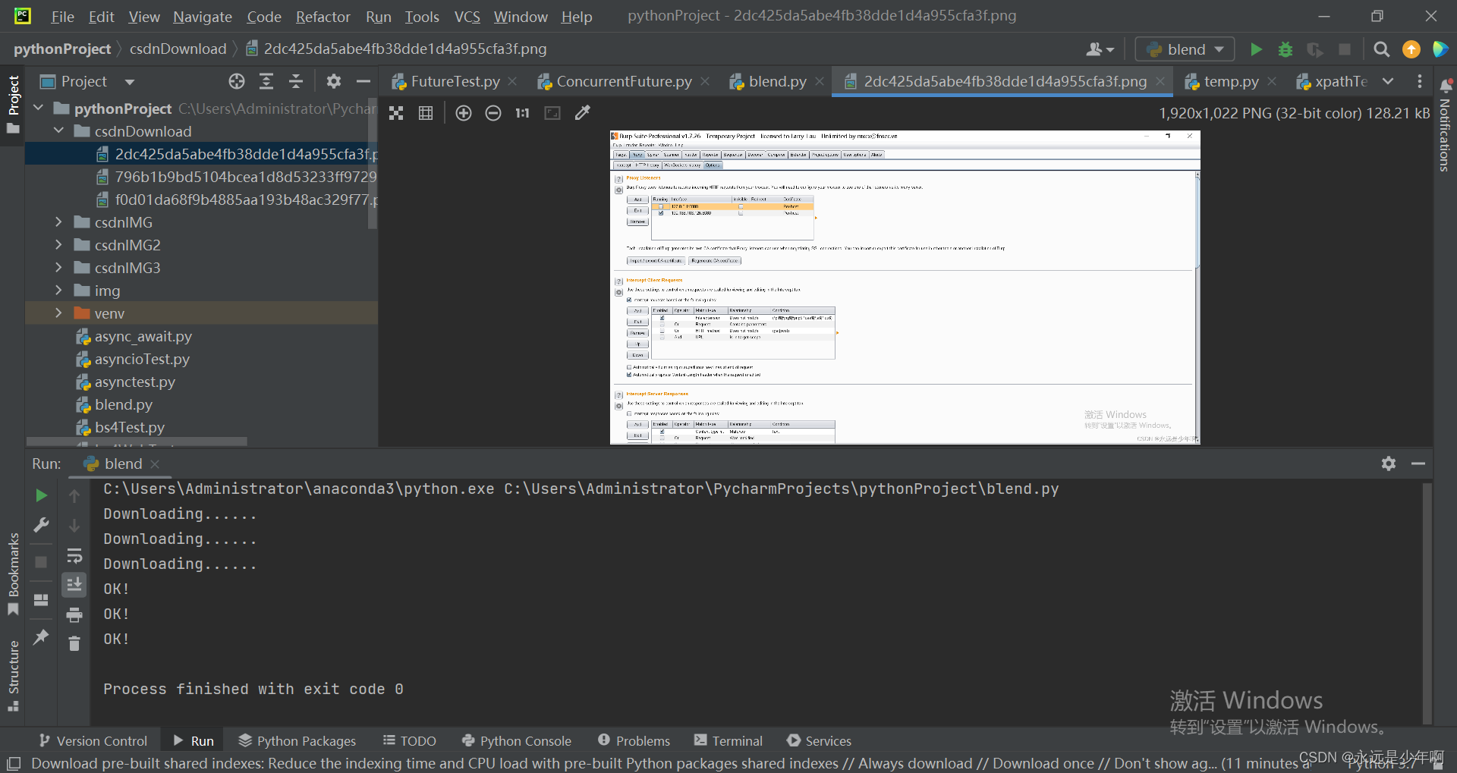
Task: Click the Project tree horizontal scrollbar
Action: coord(137,441)
